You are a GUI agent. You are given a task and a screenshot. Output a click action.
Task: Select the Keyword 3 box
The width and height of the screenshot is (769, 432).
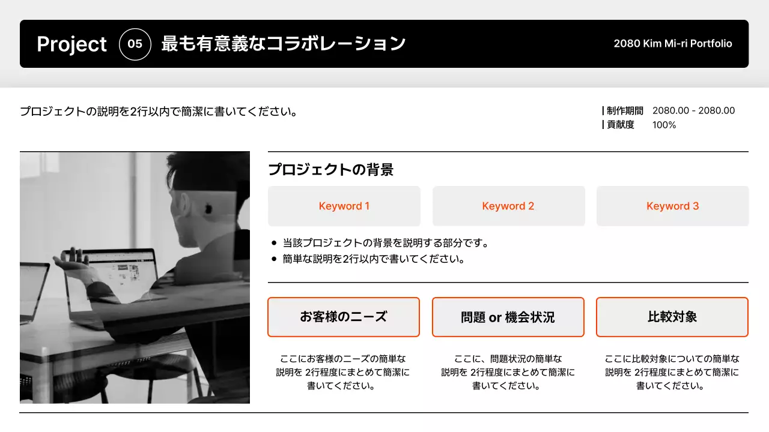point(672,206)
